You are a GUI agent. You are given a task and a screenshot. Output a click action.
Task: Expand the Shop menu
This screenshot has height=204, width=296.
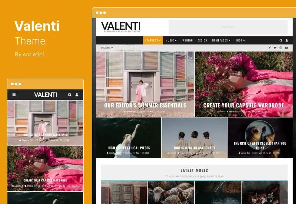point(240,40)
